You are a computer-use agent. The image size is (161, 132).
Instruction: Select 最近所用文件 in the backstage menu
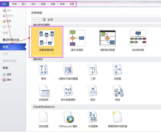11,40
